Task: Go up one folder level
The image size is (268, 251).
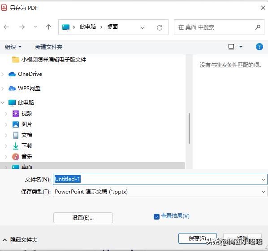Action: (x=48, y=27)
